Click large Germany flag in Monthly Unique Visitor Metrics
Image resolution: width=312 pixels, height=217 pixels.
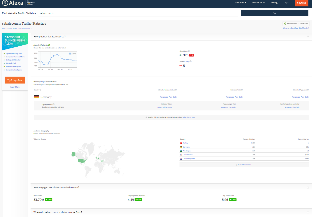coord(36,97)
